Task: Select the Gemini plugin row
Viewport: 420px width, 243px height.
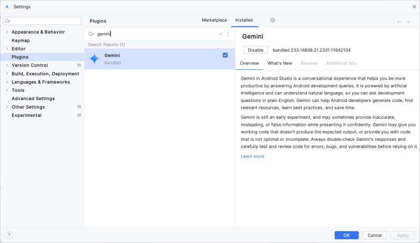Action: pyautogui.click(x=160, y=59)
